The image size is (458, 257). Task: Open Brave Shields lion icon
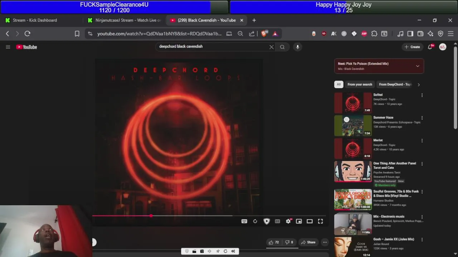coord(264,34)
